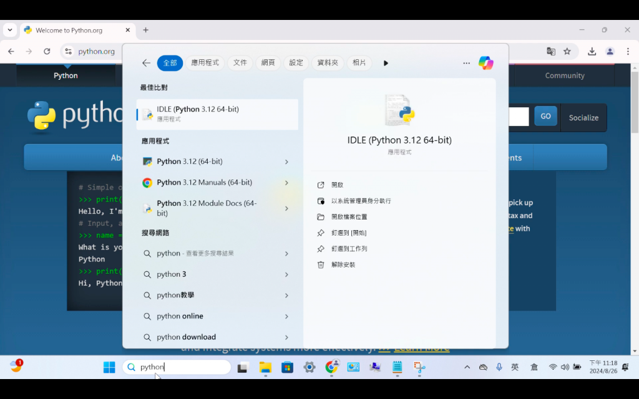Select the 資料夾 filter tab

point(328,63)
